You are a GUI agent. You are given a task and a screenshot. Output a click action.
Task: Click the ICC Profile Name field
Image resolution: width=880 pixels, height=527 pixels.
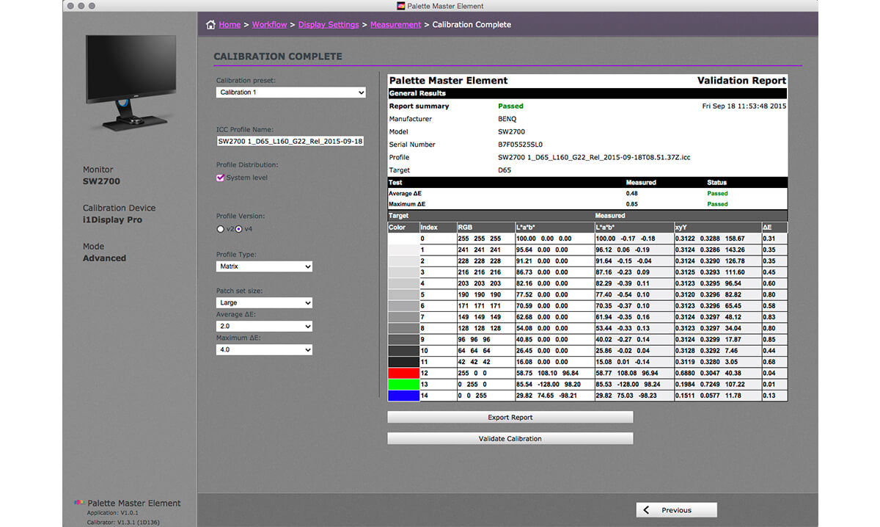[x=290, y=141]
